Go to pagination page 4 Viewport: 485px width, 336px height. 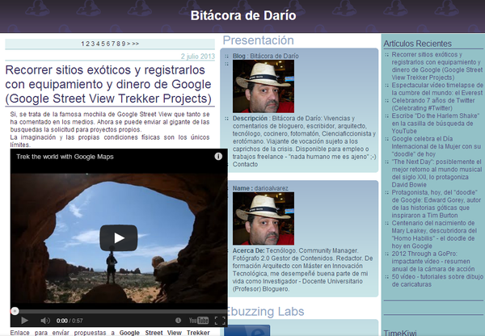98,44
